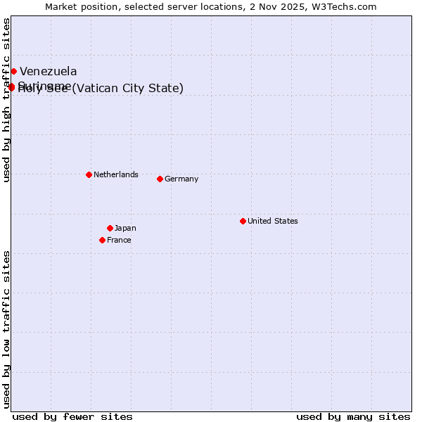Click the red Venezuela data point marker
Screen dimensions: 422x422
pyautogui.click(x=13, y=71)
